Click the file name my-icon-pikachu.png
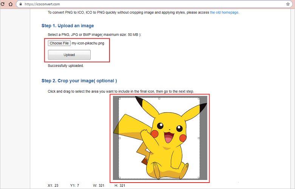295x189 pixels. click(x=88, y=43)
